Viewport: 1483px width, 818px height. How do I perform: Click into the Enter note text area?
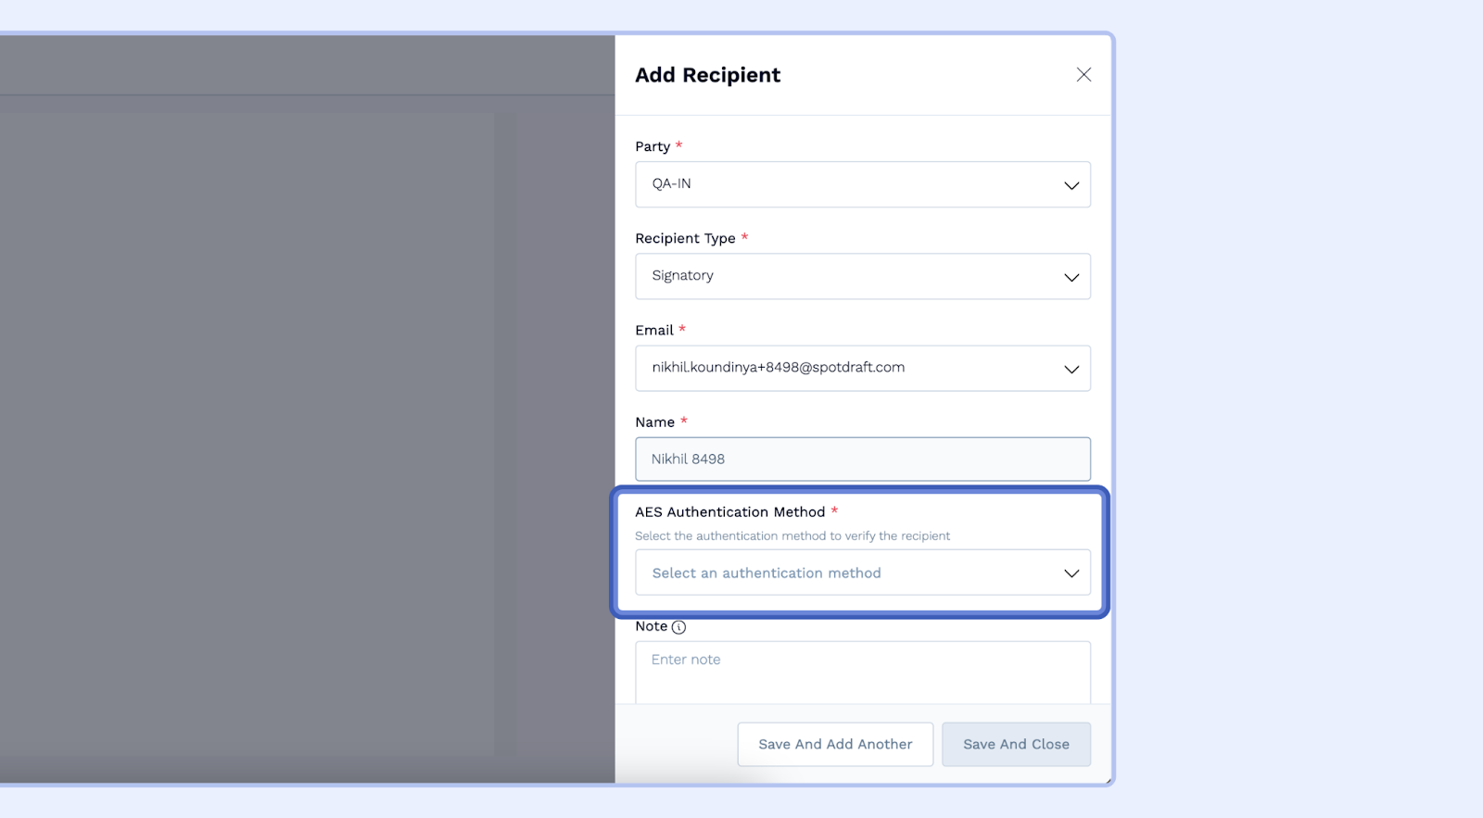pos(862,672)
